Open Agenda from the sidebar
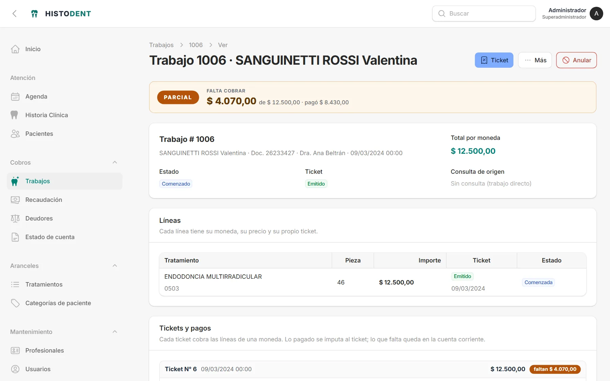Viewport: 610px width, 381px height. [x=64, y=97]
